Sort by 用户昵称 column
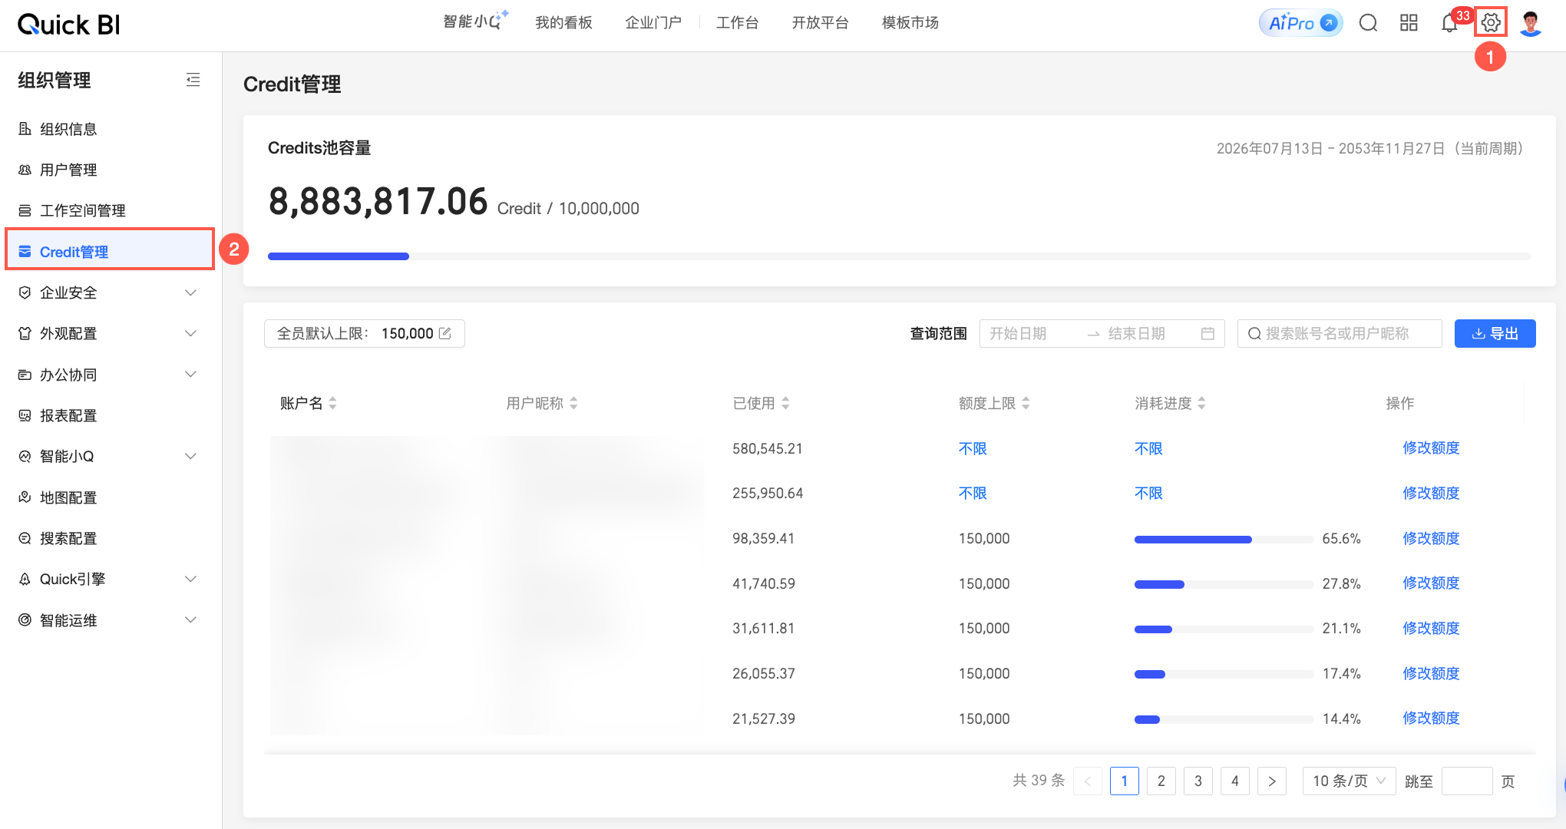Viewport: 1566px width, 829px height. point(573,403)
